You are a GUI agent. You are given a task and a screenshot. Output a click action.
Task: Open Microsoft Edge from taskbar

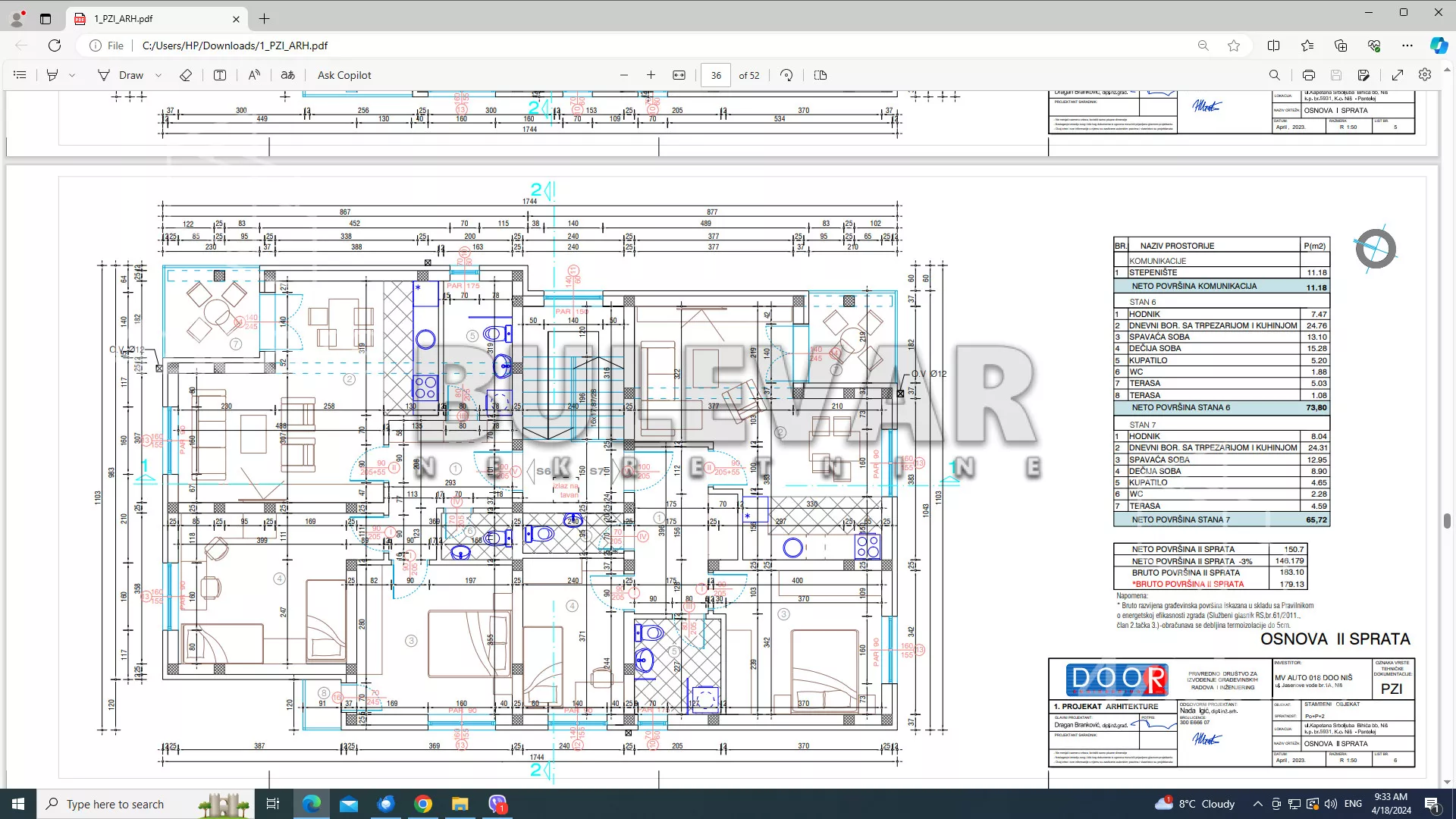(312, 804)
